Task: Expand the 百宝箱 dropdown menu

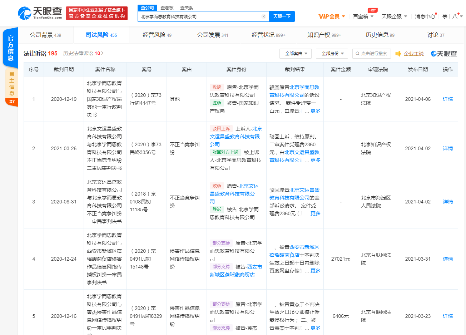Action: pyautogui.click(x=363, y=16)
